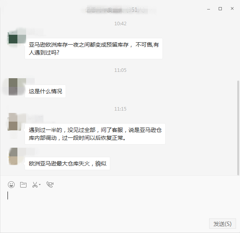
Task: Close the chat window
Action: pos(232,9)
